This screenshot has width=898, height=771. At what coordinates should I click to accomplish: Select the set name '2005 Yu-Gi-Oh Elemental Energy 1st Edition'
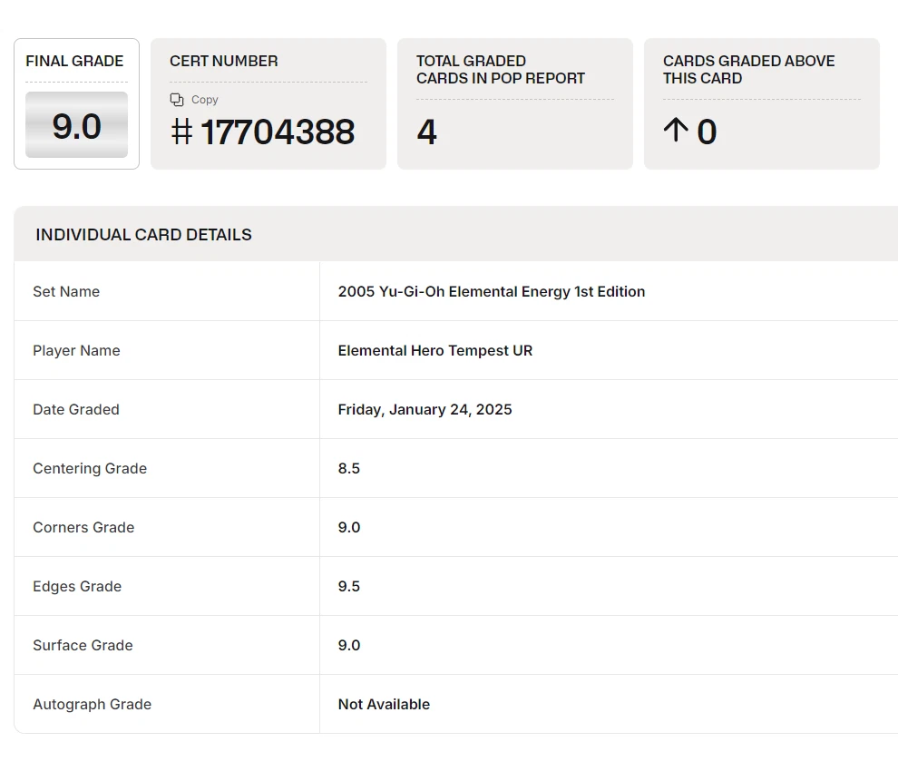(491, 292)
